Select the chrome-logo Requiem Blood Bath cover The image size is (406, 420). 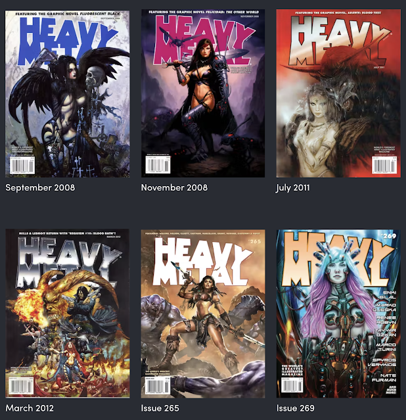[x=68, y=314]
